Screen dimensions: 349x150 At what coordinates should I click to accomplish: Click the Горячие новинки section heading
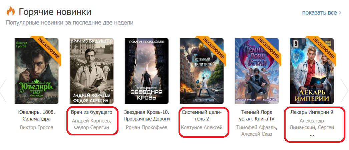(x=55, y=12)
